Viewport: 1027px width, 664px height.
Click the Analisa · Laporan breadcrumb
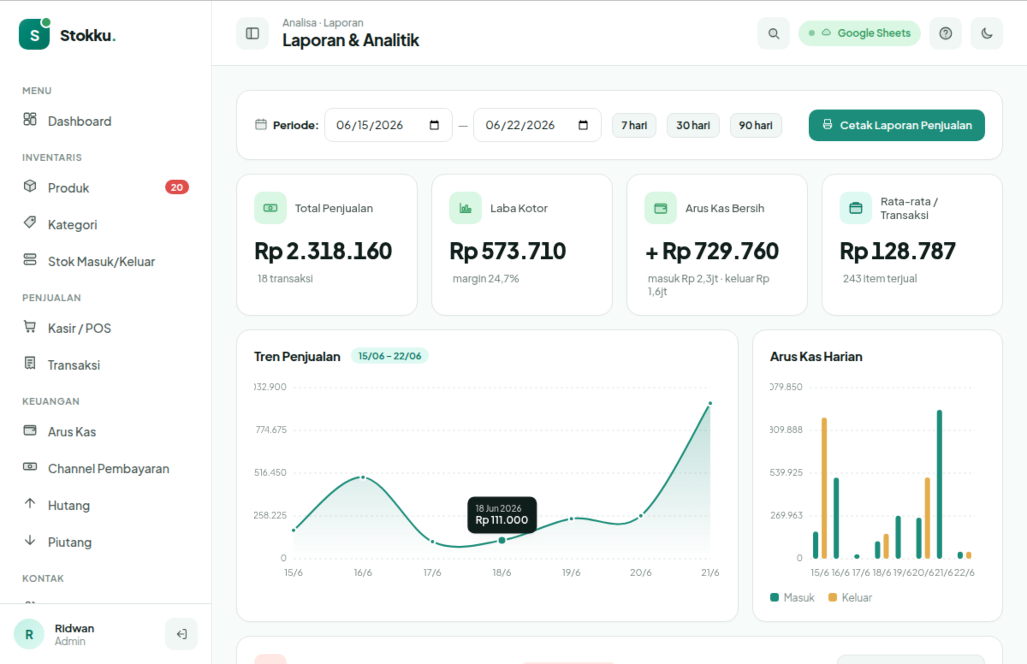tap(323, 22)
